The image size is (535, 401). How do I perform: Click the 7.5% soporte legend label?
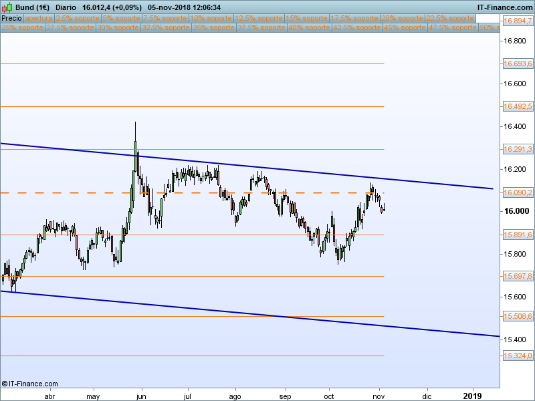[x=165, y=19]
